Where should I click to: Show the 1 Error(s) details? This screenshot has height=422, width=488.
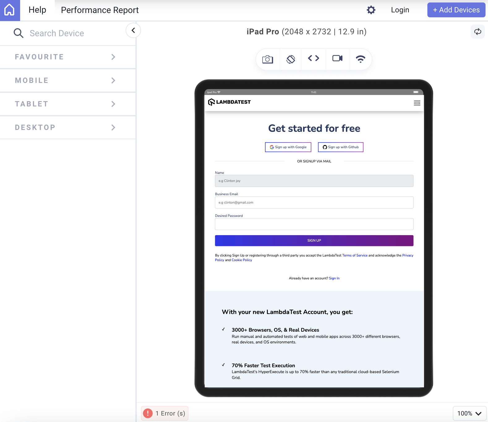pyautogui.click(x=165, y=413)
